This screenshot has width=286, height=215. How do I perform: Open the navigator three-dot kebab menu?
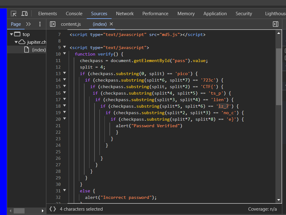click(x=39, y=24)
